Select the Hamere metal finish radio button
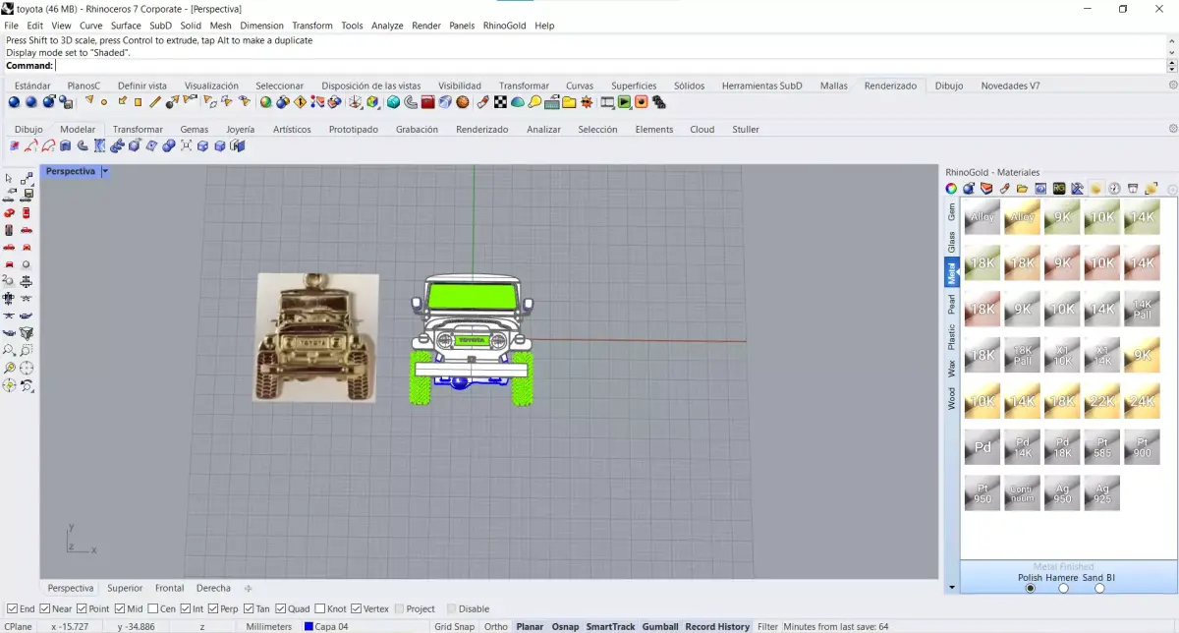This screenshot has height=633, width=1179. pyautogui.click(x=1064, y=588)
